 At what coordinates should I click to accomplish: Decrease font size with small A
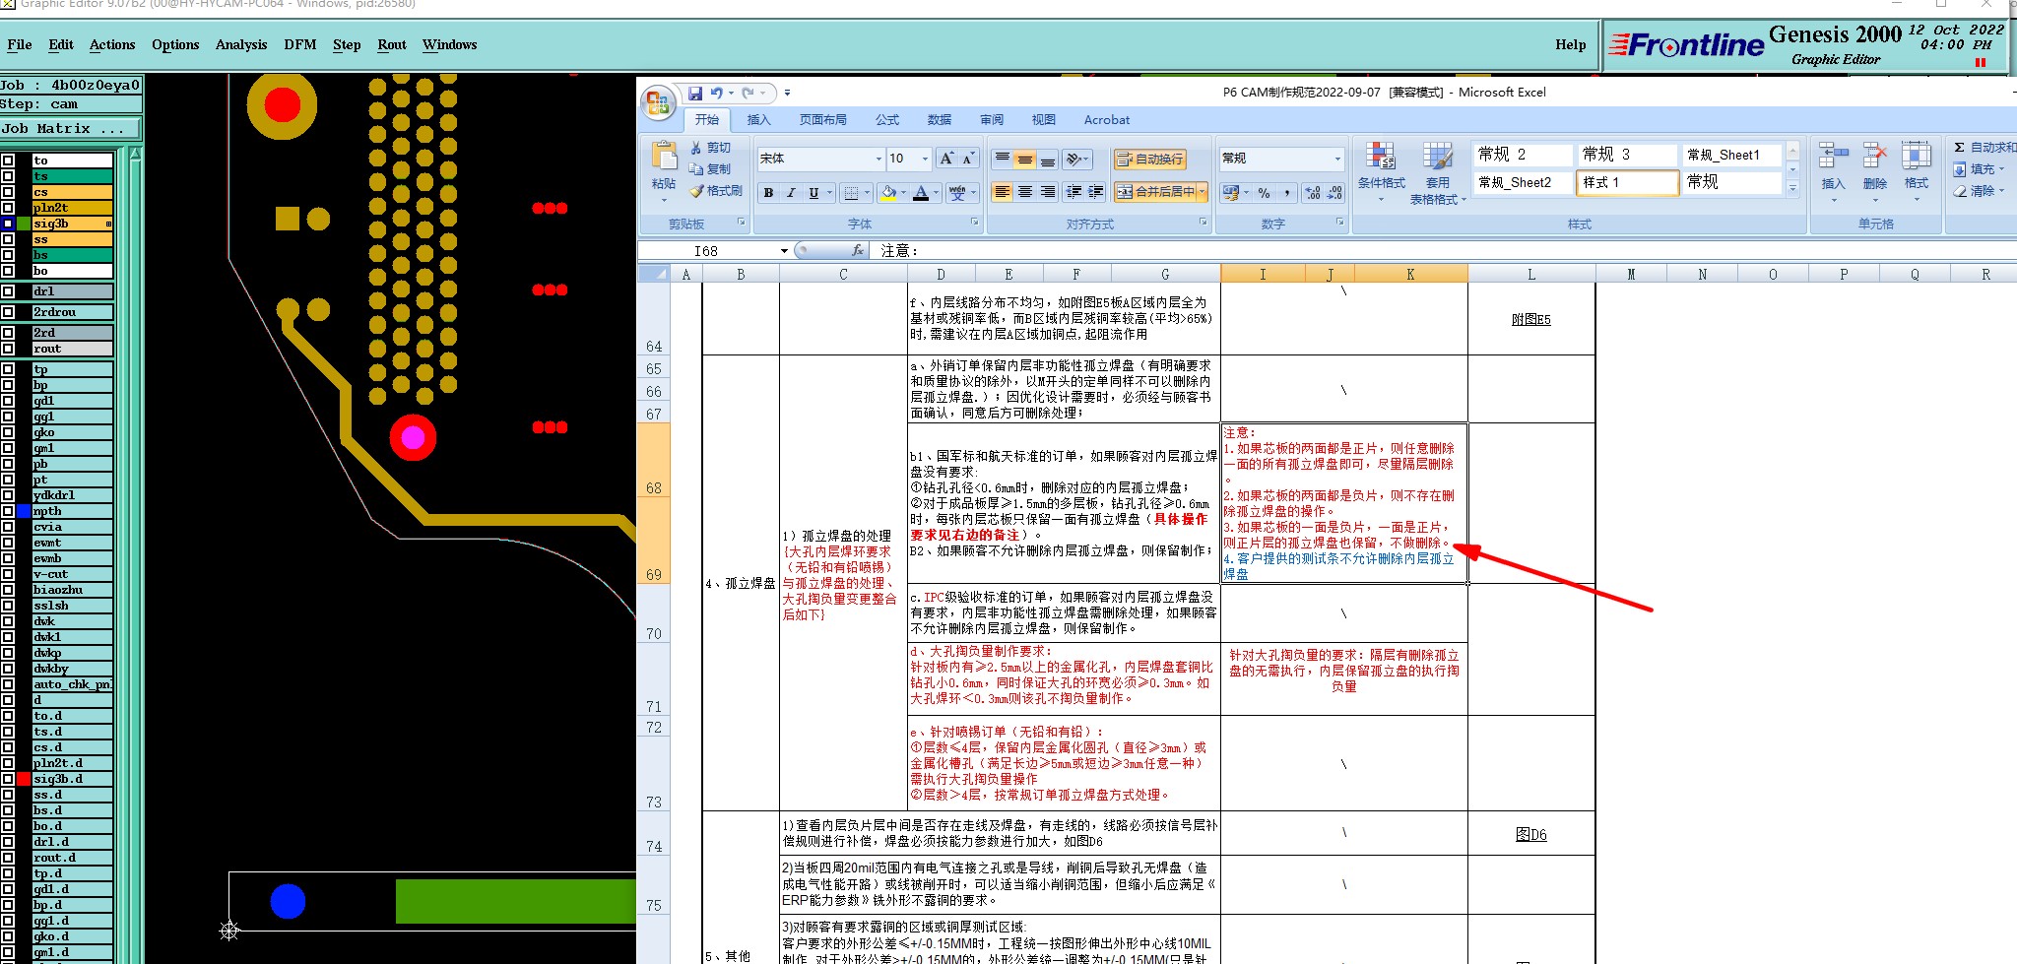pyautogui.click(x=967, y=159)
